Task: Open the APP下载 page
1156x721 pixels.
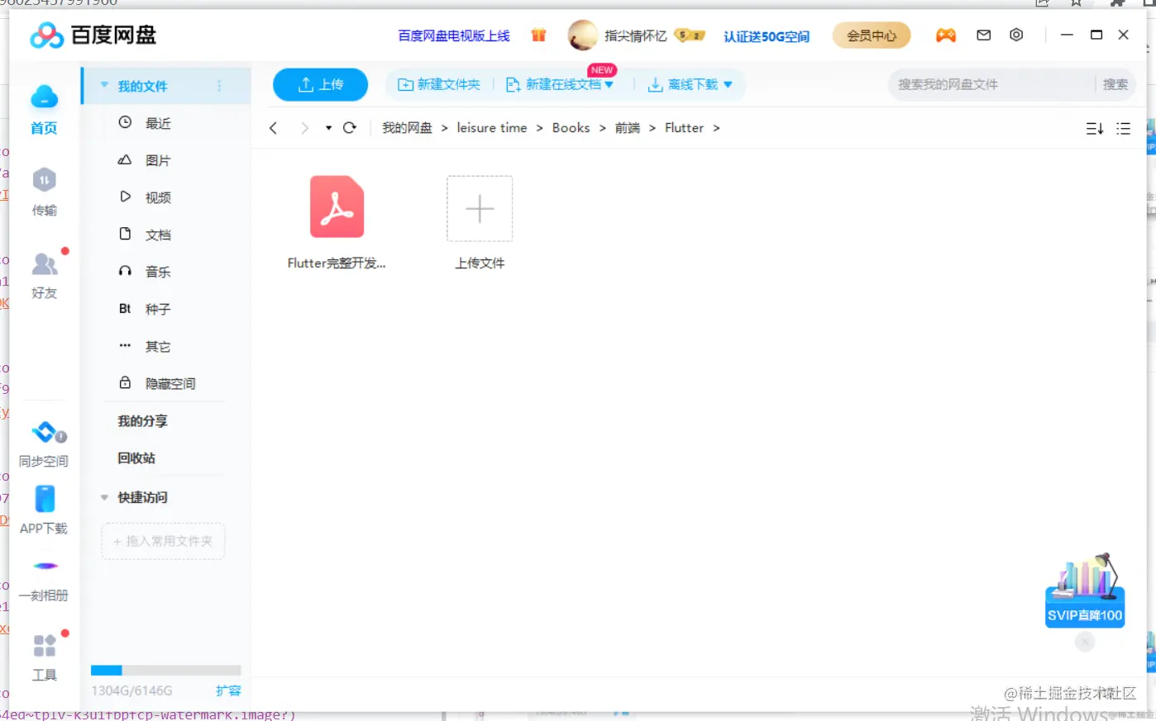Action: 44,510
